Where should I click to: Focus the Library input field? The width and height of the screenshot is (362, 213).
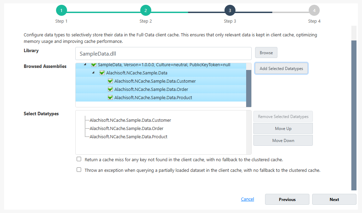coord(163,54)
